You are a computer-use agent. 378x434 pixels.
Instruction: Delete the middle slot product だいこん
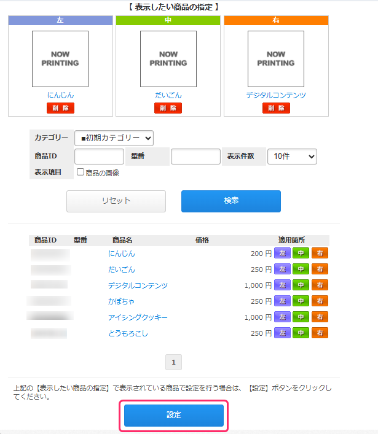[168, 108]
